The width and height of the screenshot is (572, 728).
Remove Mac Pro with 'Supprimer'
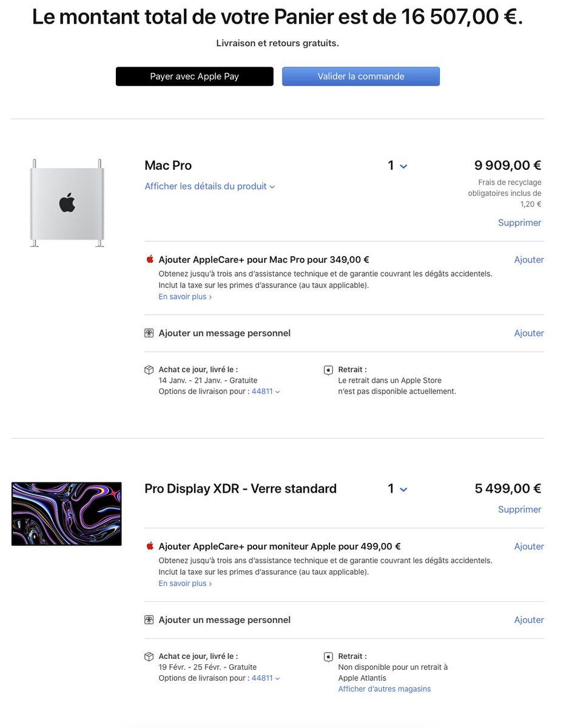pos(519,223)
